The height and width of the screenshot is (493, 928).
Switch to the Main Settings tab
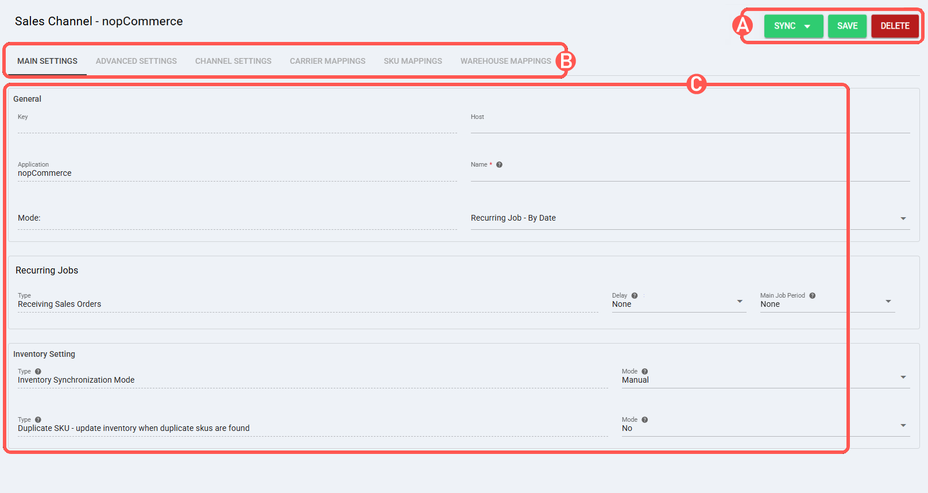[47, 61]
